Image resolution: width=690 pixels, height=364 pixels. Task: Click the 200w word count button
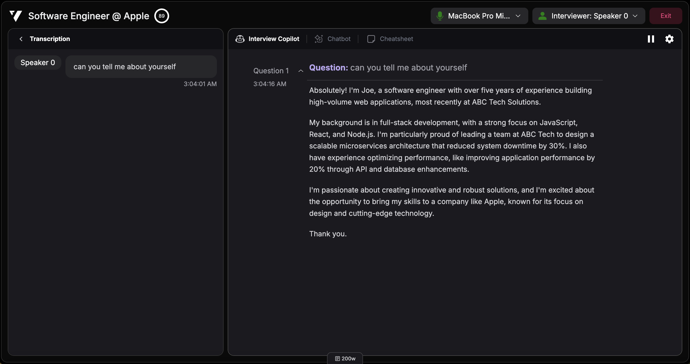[x=345, y=358]
